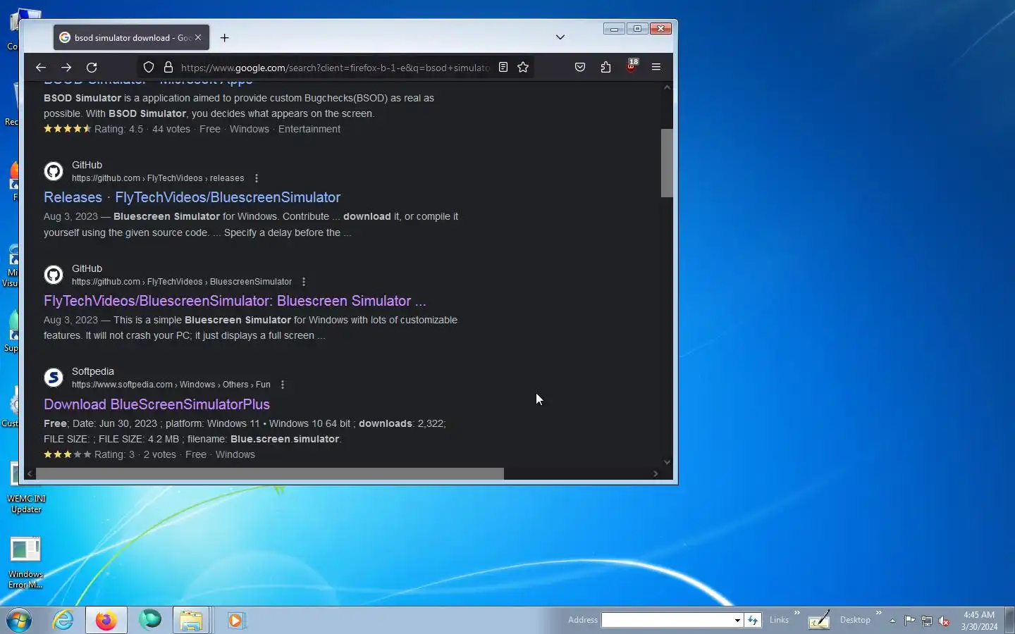Open the green round taskbar app
Screen dimensions: 1015x634
click(x=149, y=620)
